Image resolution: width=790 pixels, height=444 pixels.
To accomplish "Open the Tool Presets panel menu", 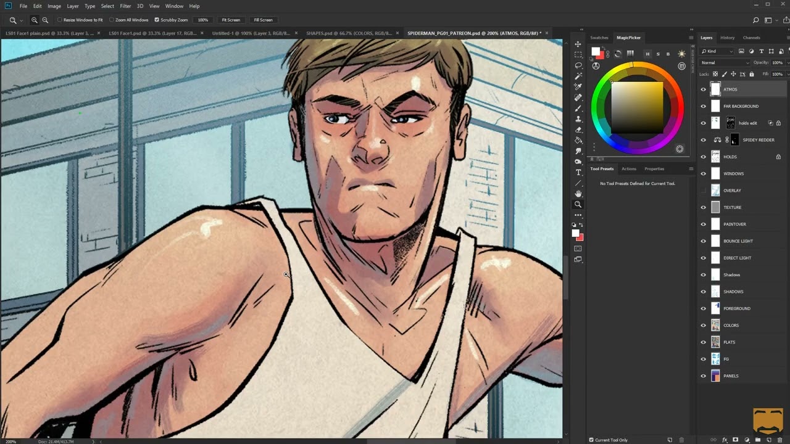I will (x=691, y=168).
